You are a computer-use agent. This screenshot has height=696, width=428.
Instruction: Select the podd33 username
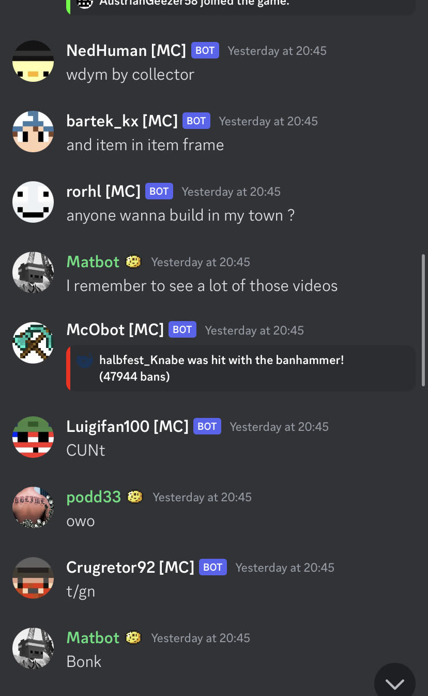coord(94,497)
